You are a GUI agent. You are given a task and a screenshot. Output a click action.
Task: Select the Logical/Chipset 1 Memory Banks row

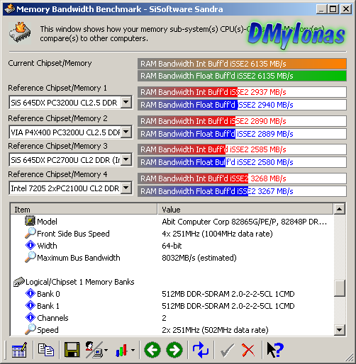coord(80,282)
